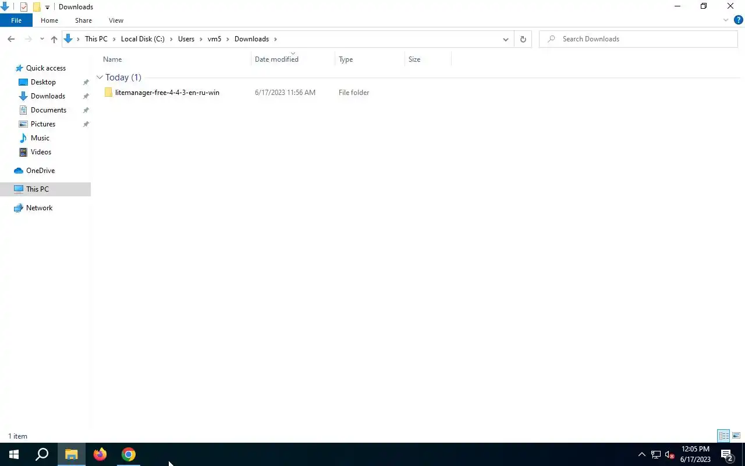Open the File ribbon tab
The height and width of the screenshot is (466, 745).
coord(16,20)
